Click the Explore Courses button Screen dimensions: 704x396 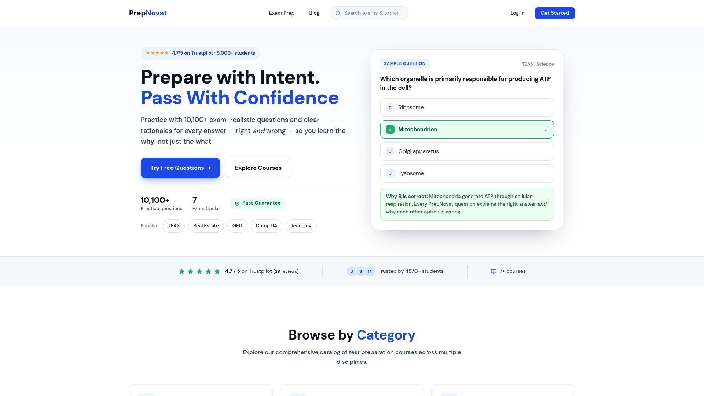tap(258, 168)
